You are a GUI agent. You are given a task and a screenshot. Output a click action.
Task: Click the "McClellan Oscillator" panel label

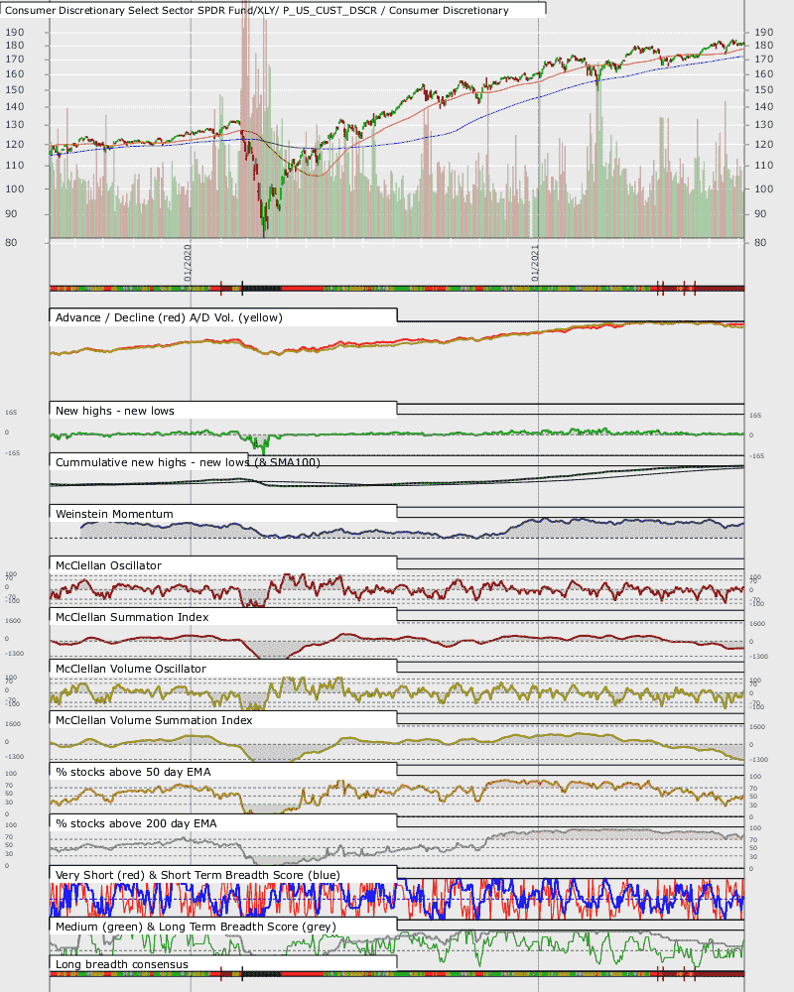pos(108,565)
